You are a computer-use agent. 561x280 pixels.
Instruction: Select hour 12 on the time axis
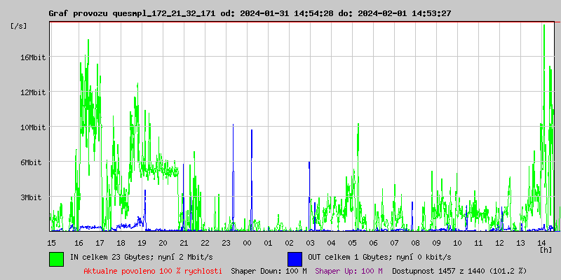tap(499, 242)
